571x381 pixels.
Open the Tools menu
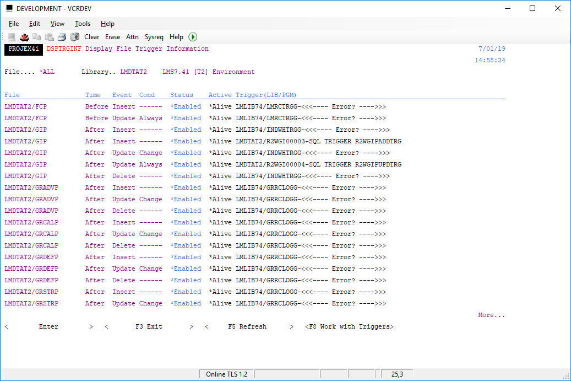pyautogui.click(x=82, y=24)
